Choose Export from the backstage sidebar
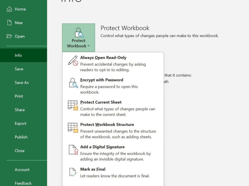 tap(21, 123)
